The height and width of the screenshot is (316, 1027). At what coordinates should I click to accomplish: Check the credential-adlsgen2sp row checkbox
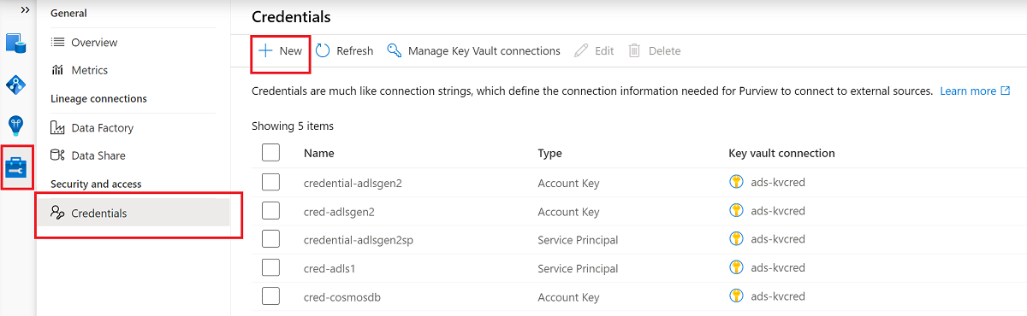pos(270,239)
